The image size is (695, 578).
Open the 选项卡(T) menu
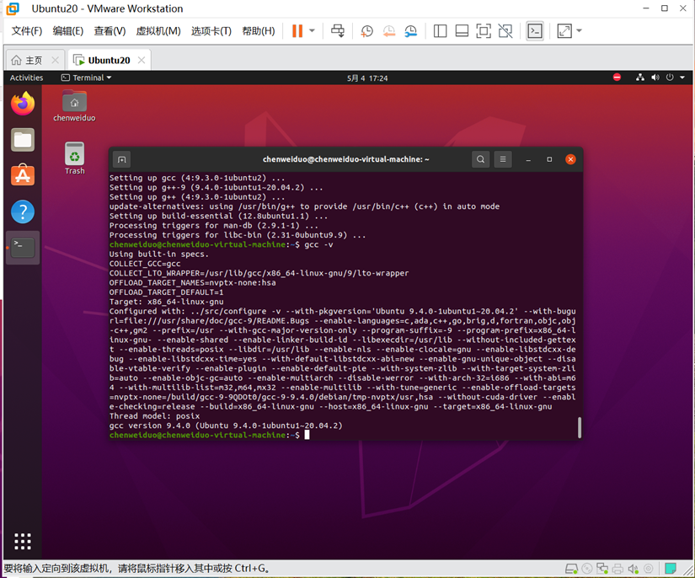[x=211, y=31]
